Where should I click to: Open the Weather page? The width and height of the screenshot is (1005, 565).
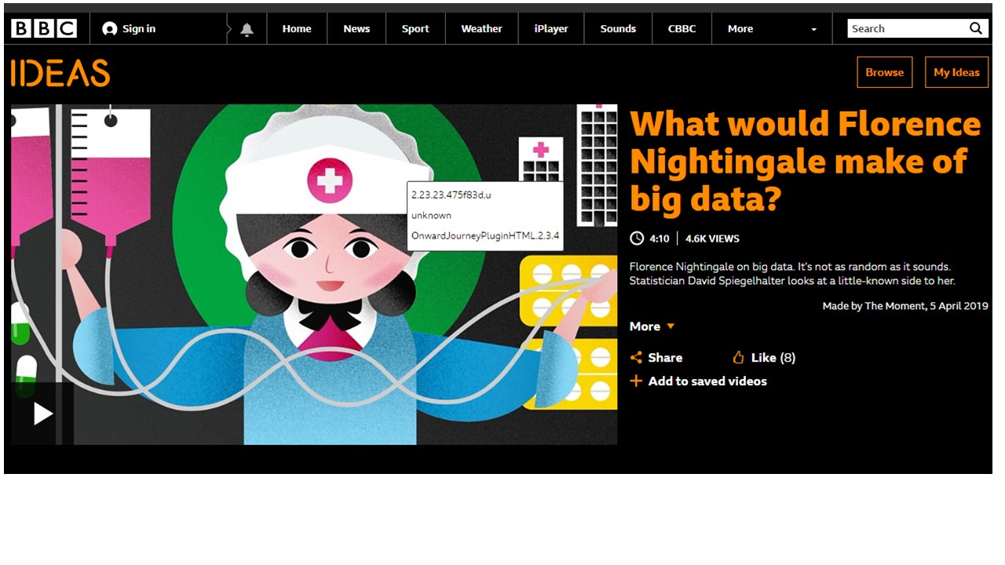click(481, 29)
